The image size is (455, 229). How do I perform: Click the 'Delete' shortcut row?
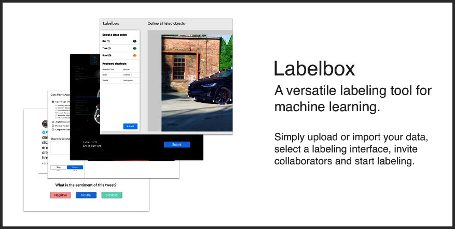(120, 80)
